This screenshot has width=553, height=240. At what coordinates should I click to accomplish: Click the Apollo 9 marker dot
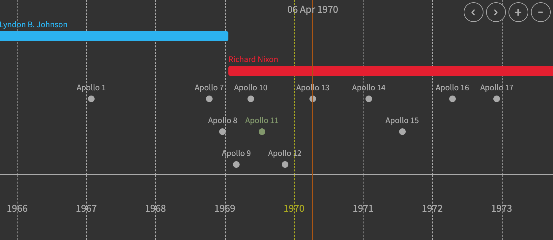tap(236, 164)
